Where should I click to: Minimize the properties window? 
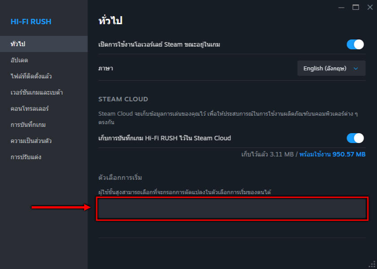click(x=342, y=7)
